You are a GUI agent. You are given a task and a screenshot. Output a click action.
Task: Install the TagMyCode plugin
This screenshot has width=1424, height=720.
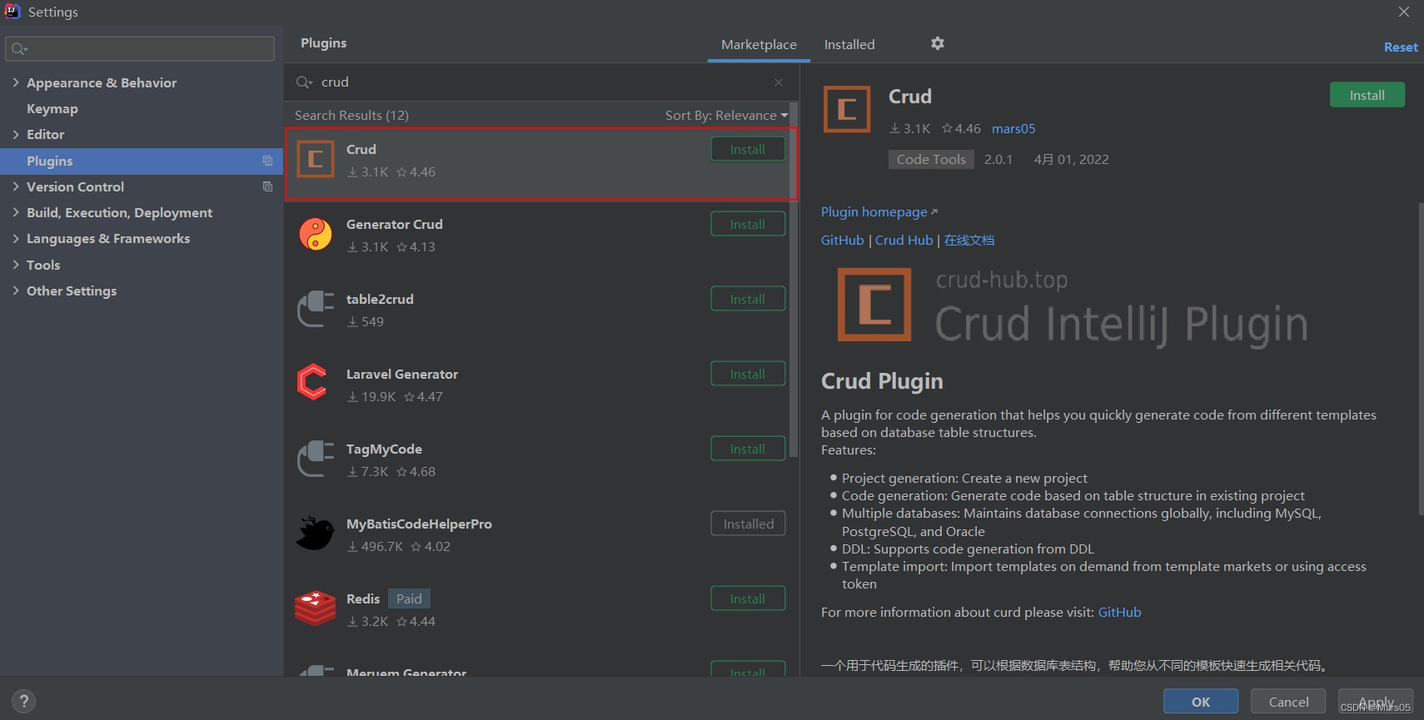click(748, 449)
